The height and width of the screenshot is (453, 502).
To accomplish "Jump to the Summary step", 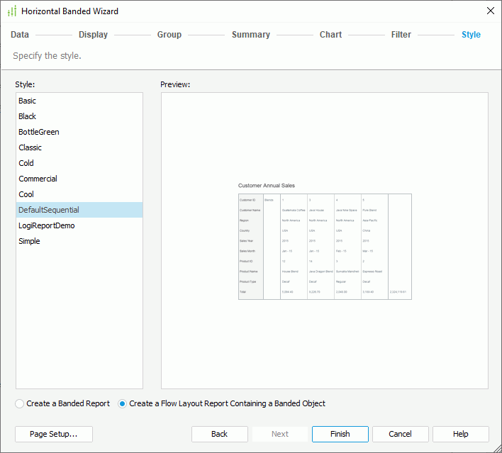I will point(250,35).
